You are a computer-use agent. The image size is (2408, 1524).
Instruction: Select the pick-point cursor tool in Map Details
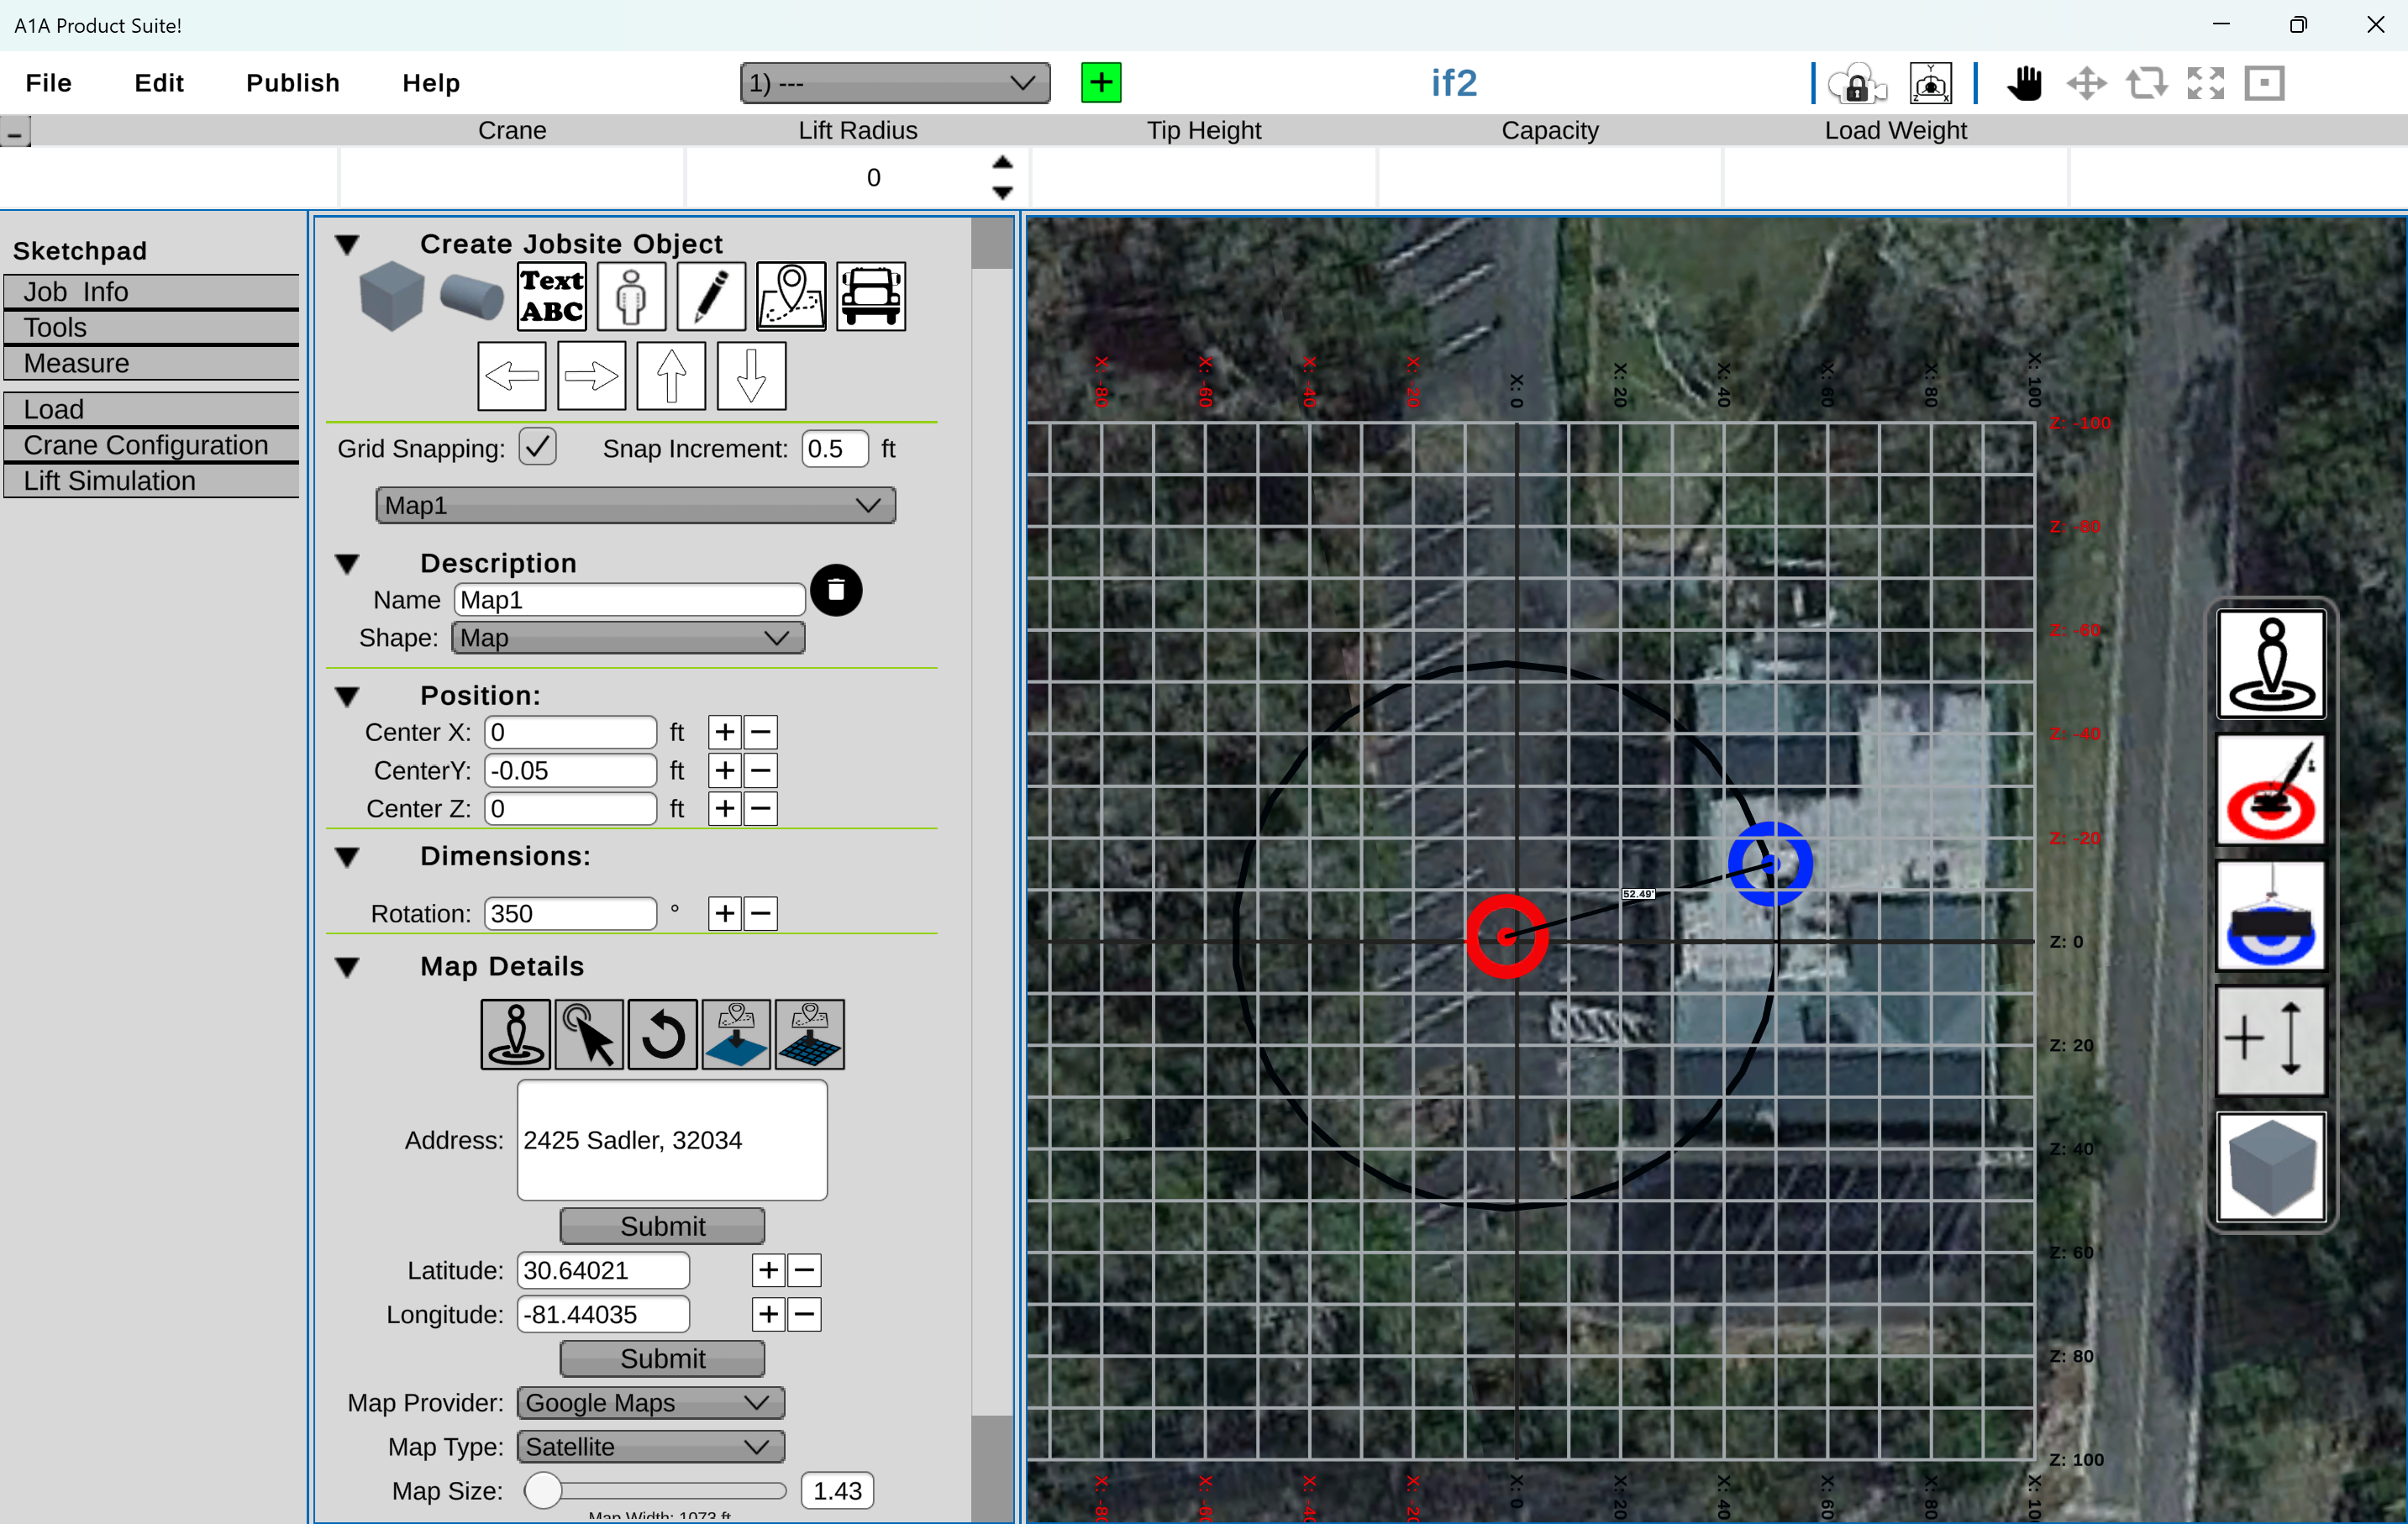click(x=589, y=1034)
